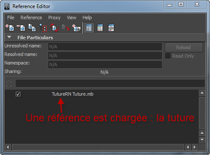Click the empty filter field above list
Viewport: 210px width, 155px height.
[110, 83]
